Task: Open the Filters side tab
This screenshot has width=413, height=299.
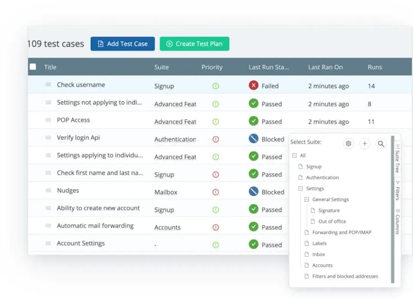Action: pyautogui.click(x=398, y=190)
